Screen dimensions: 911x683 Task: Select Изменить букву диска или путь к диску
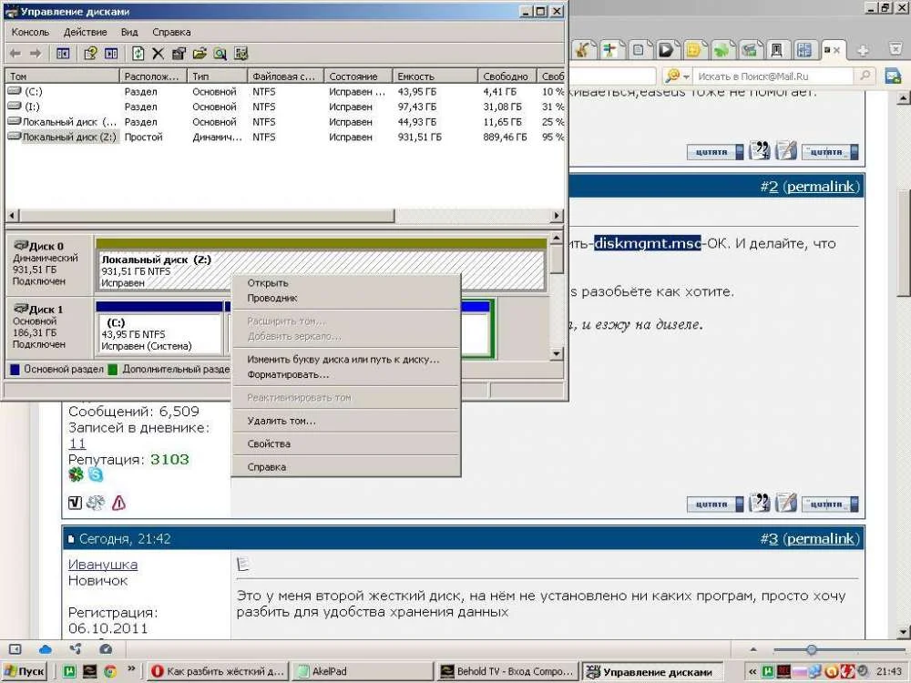coord(345,360)
